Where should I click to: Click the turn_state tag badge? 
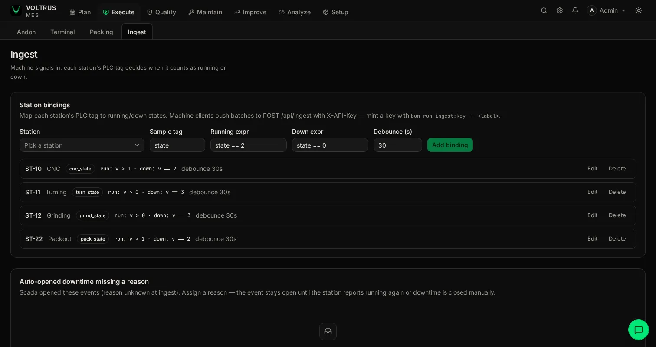pyautogui.click(x=87, y=192)
